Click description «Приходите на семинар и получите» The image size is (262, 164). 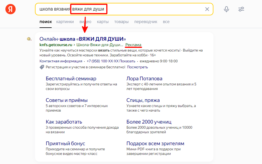[75, 149]
